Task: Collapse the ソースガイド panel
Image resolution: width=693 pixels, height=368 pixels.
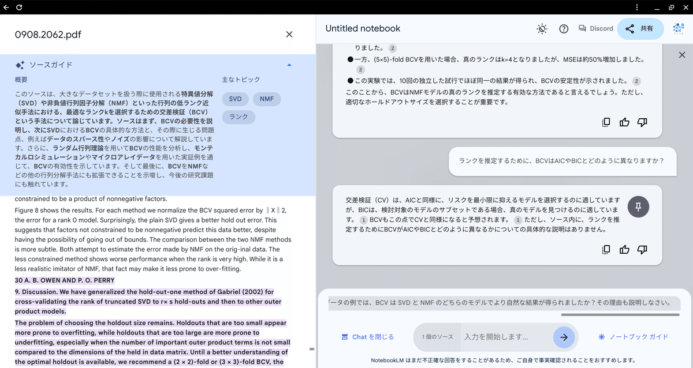Action: (x=289, y=65)
